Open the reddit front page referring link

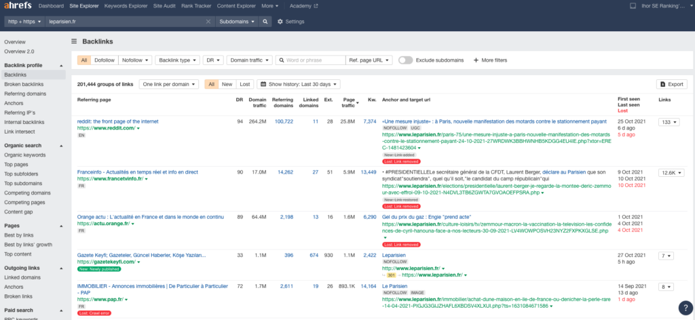click(118, 121)
